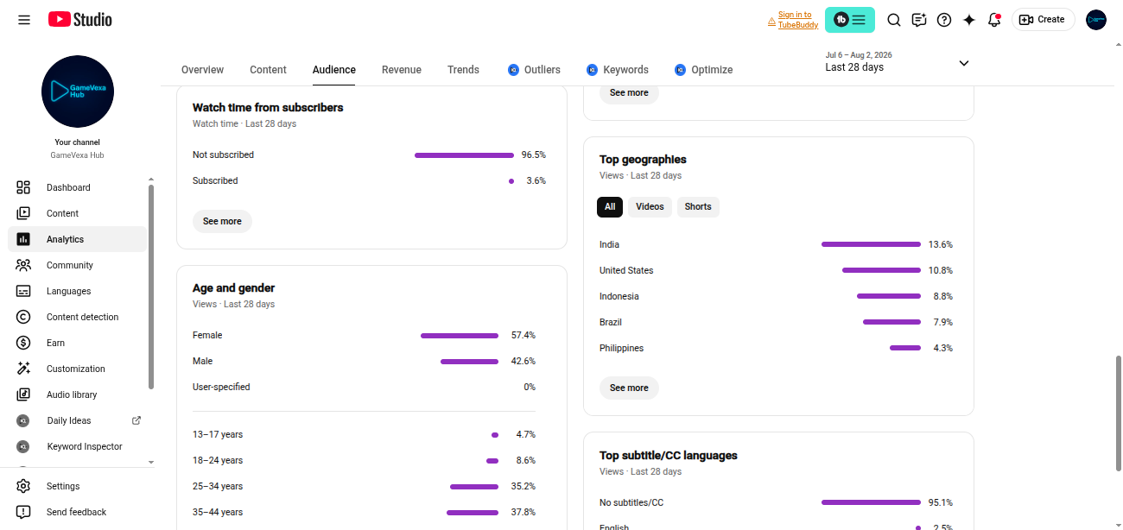Click sidebar scroll down arrow
Viewport: 1123px width, 530px height.
click(151, 463)
